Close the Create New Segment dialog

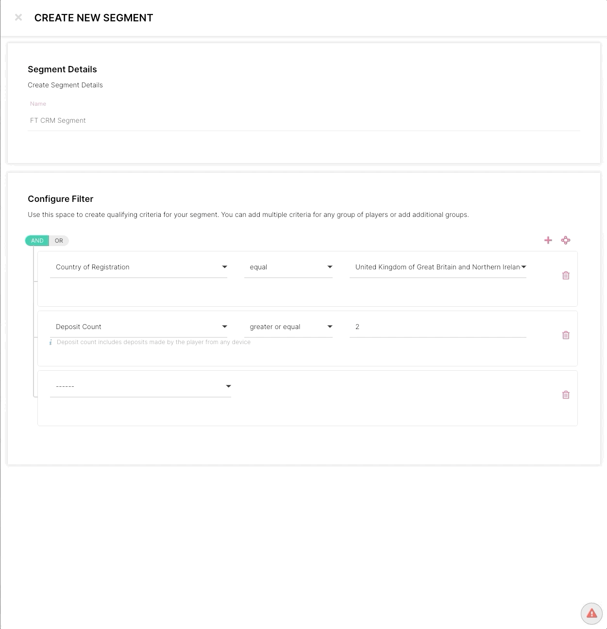click(x=18, y=17)
